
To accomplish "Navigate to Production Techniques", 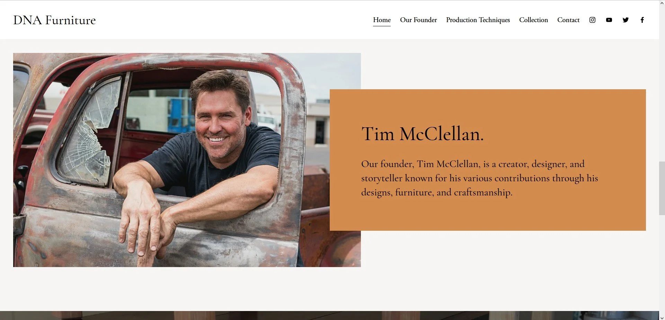I will click(x=478, y=20).
